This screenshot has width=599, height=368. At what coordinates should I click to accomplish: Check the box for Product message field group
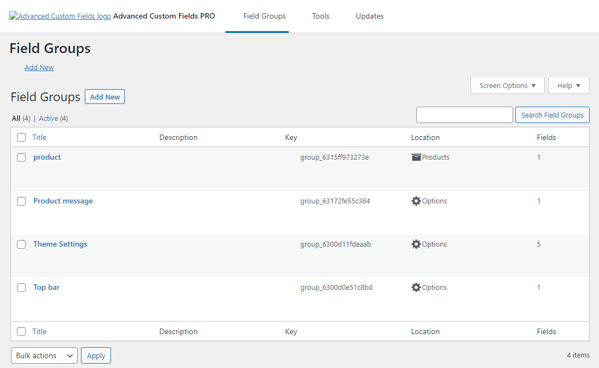[21, 201]
